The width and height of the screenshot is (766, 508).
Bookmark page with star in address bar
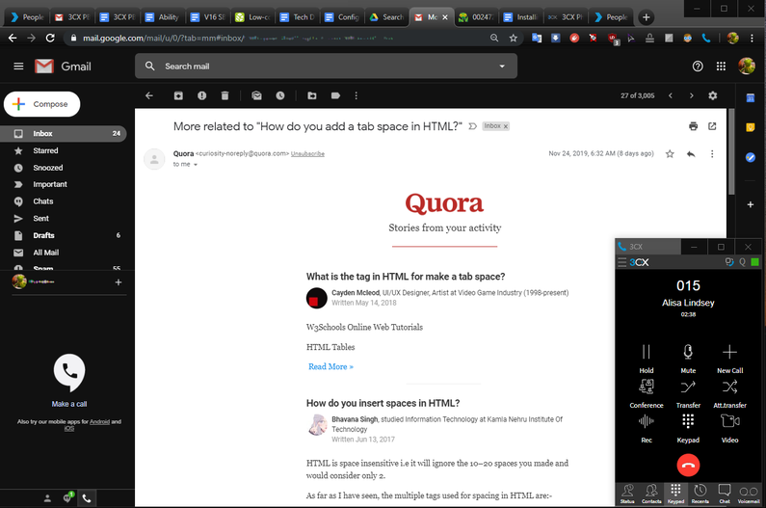click(x=513, y=39)
